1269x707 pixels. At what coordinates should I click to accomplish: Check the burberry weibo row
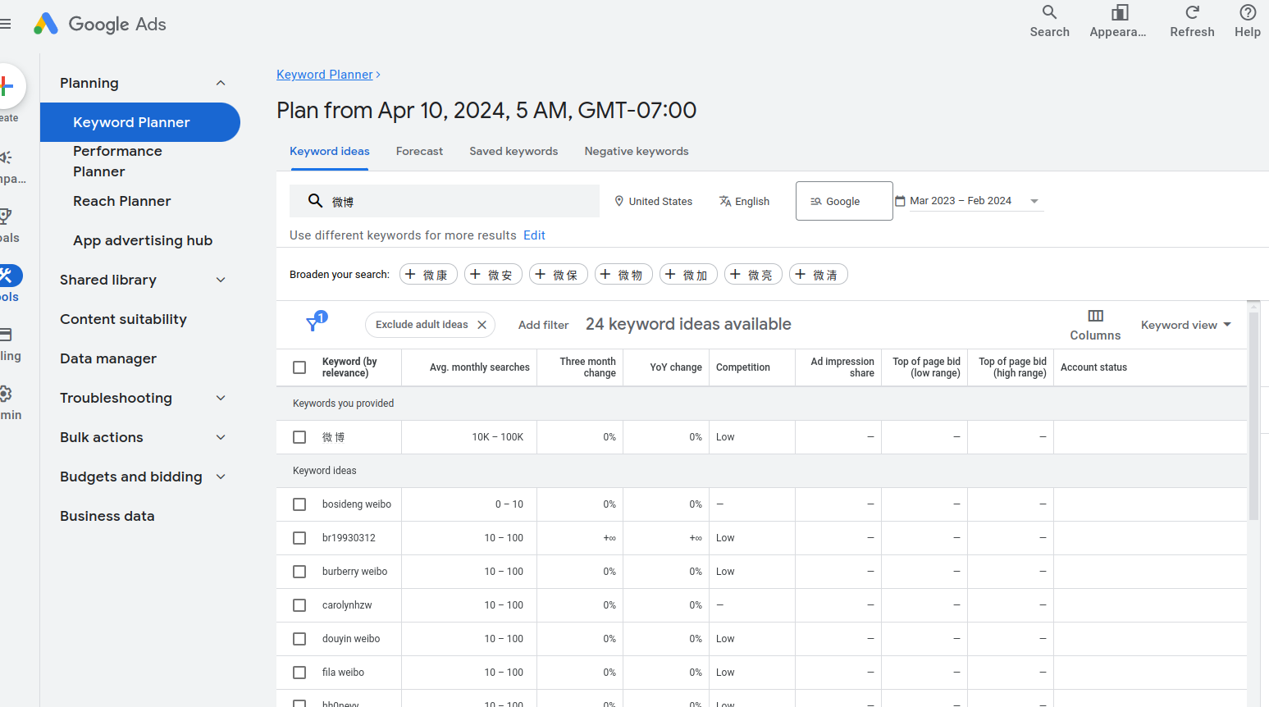[x=299, y=572]
